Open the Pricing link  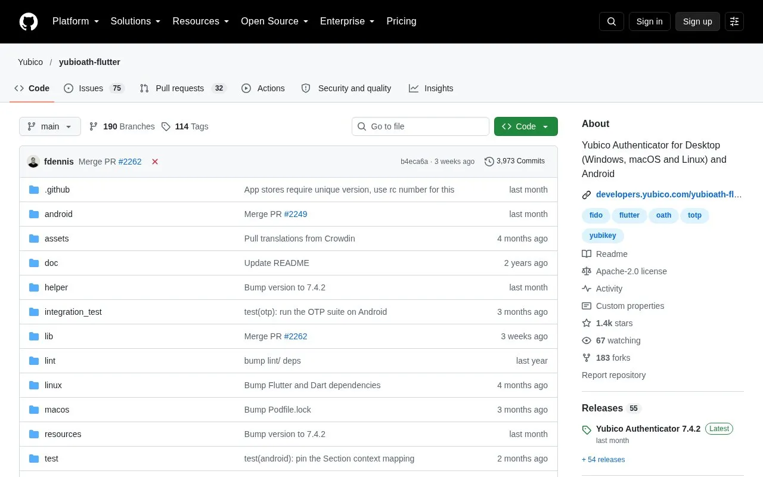coord(401,21)
